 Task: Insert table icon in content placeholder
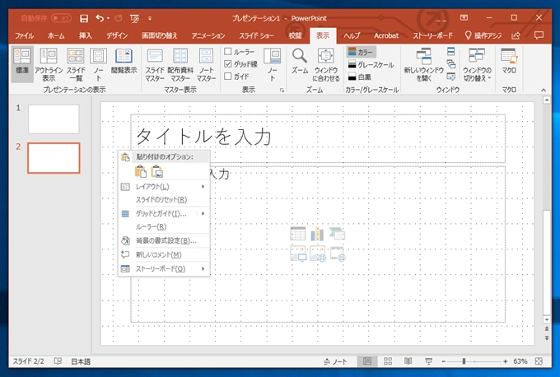(298, 235)
